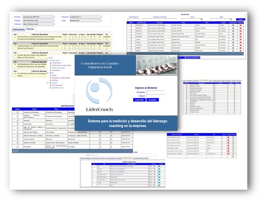The width and height of the screenshot is (265, 201).
Task: Click the edit pencil icon in the first Evaluados row
Action: click(x=131, y=25)
